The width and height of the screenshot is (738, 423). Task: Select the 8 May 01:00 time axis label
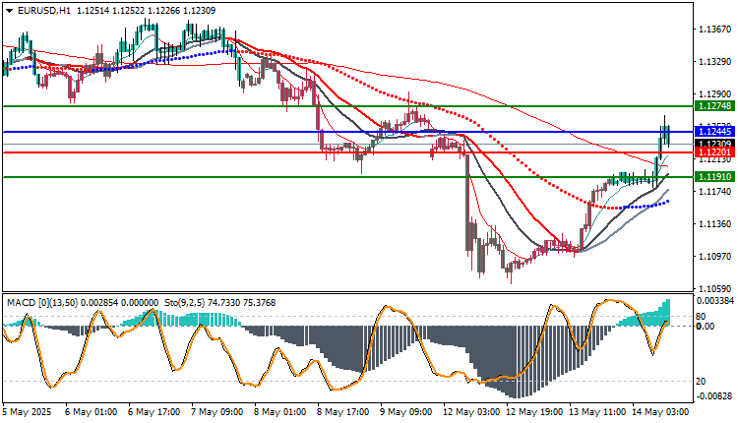click(280, 412)
